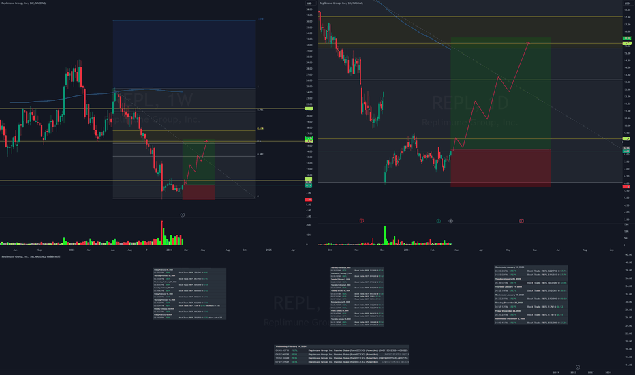Select the 1.618 Fibonacci extension label

click(x=260, y=18)
